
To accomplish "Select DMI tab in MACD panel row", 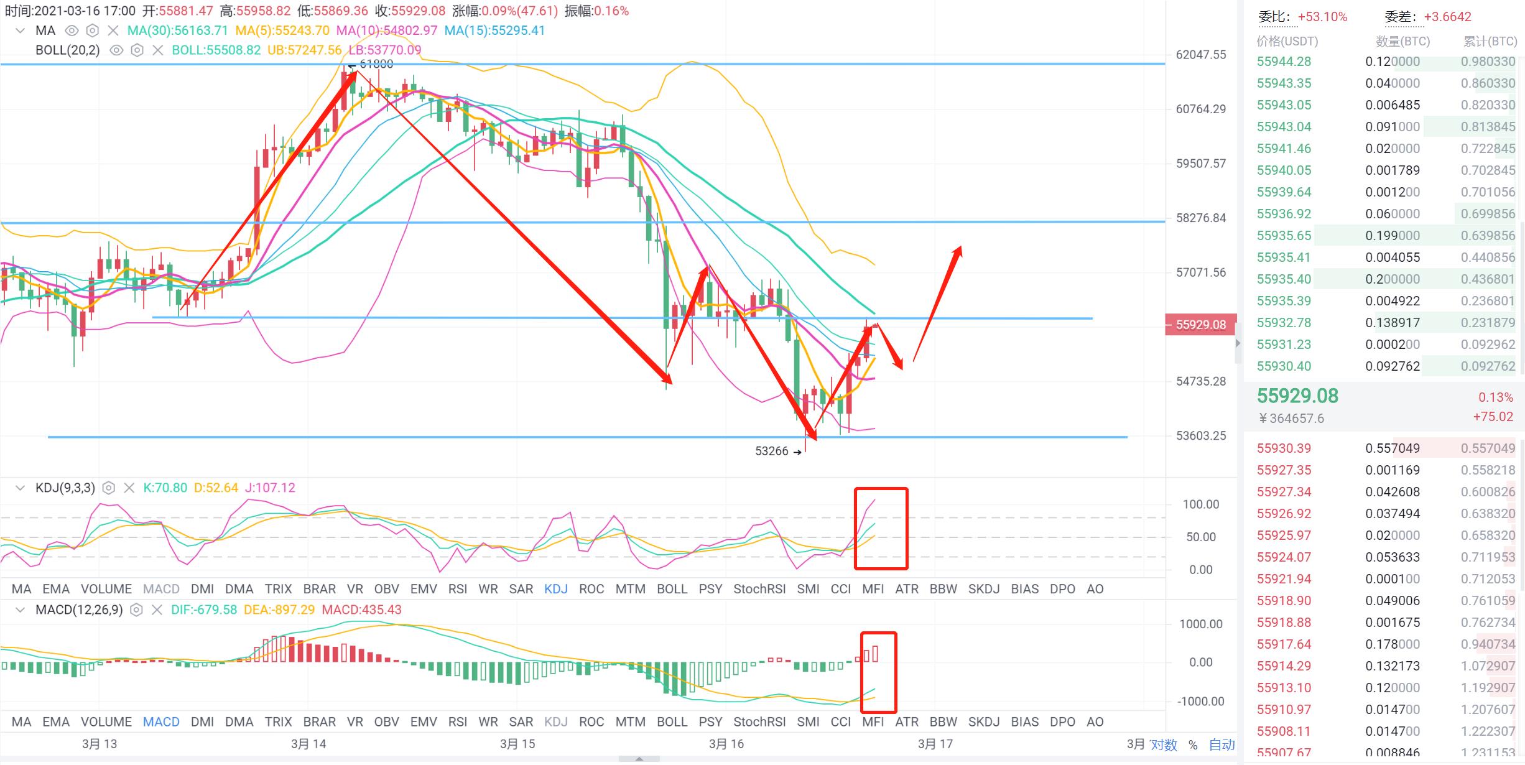I will point(203,722).
